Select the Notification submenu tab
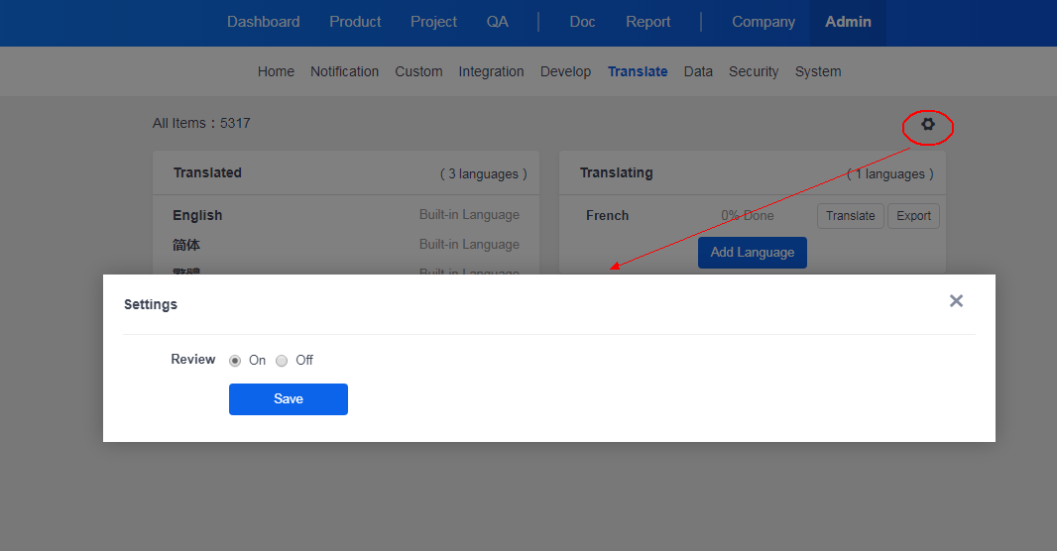This screenshot has width=1057, height=551. 344,71
